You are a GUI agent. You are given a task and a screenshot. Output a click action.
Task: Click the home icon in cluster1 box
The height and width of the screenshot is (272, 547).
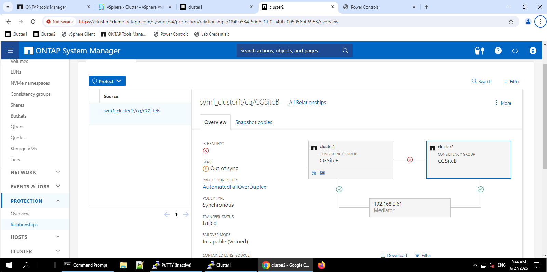click(314, 173)
